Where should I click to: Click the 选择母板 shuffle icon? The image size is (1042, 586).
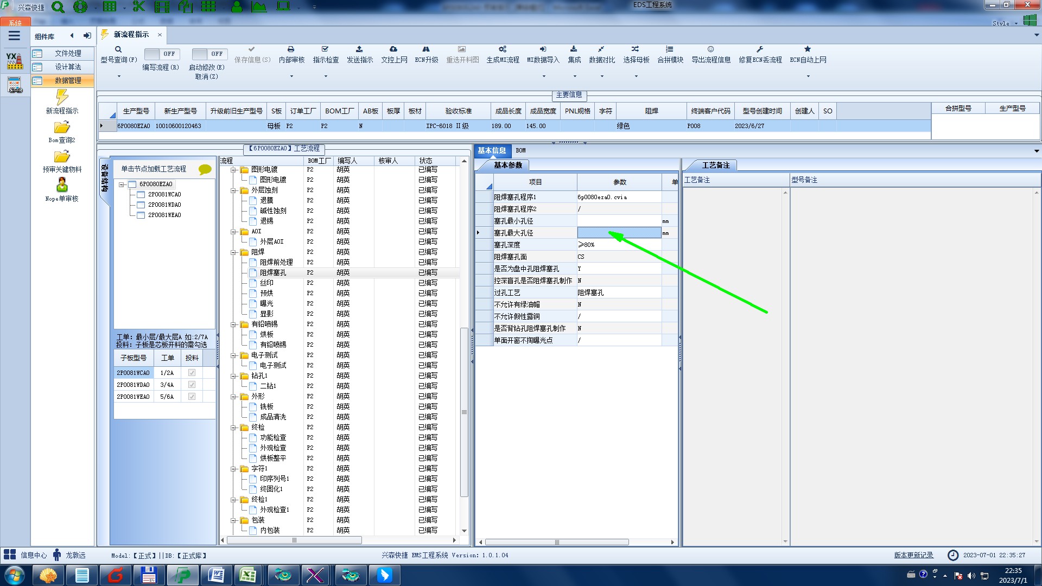(636, 49)
